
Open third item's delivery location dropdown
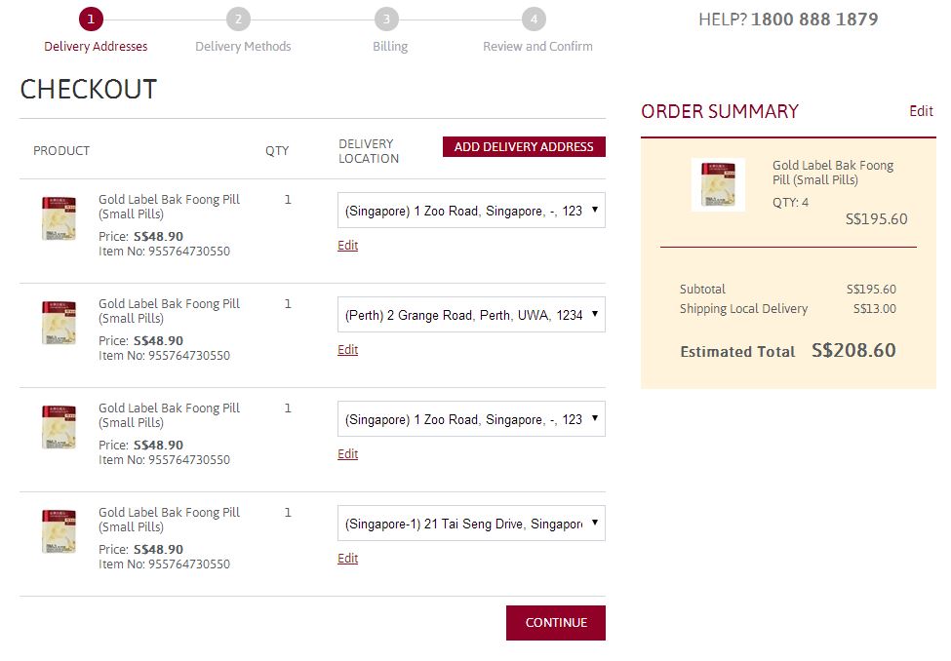[471, 419]
